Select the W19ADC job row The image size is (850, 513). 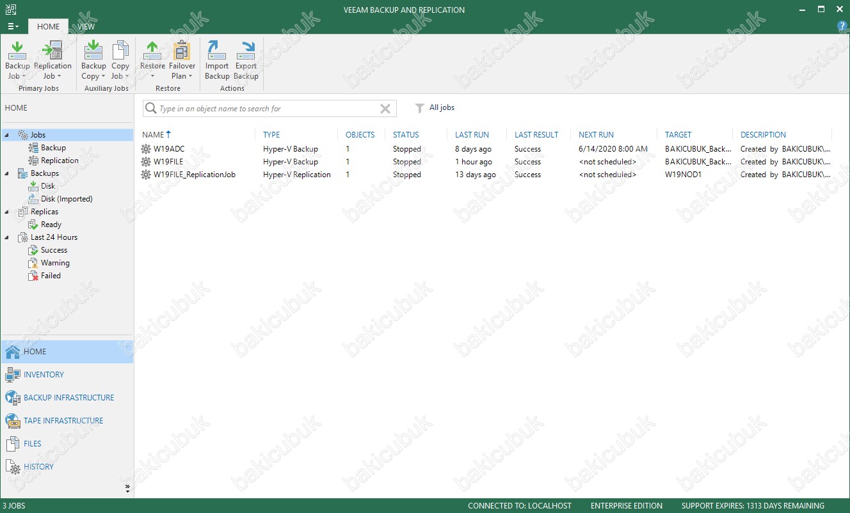[x=486, y=149]
